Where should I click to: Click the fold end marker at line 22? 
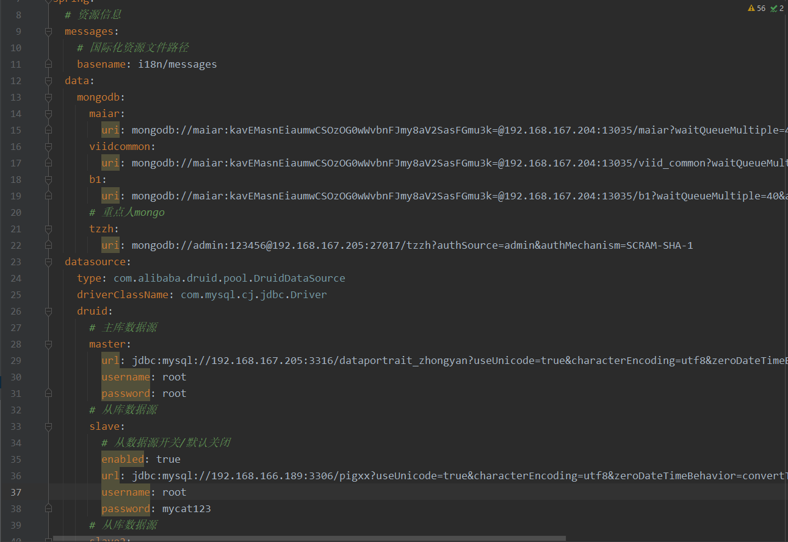point(48,245)
